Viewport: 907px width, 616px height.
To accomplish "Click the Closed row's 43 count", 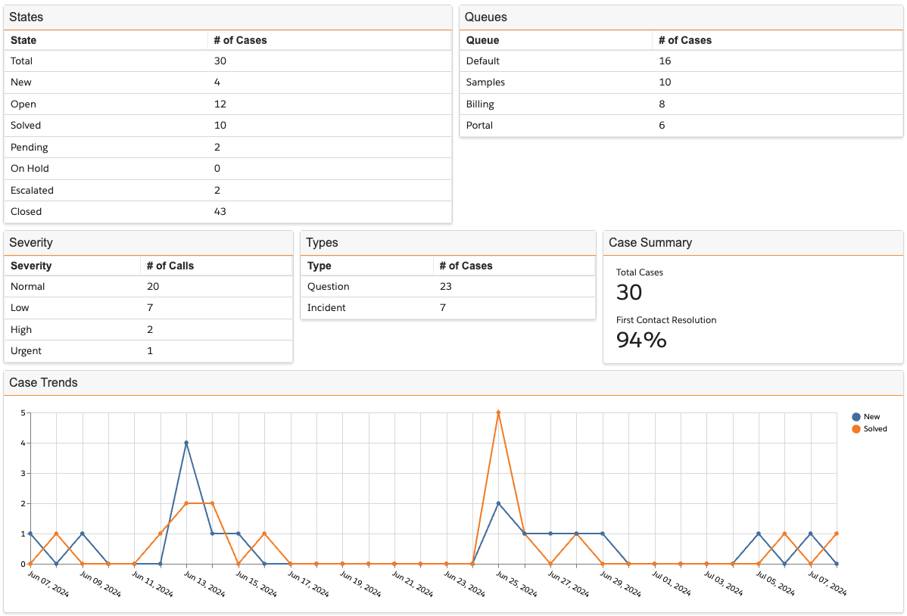I will point(220,212).
